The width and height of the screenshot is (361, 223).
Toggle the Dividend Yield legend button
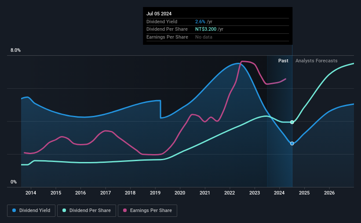coord(31,211)
